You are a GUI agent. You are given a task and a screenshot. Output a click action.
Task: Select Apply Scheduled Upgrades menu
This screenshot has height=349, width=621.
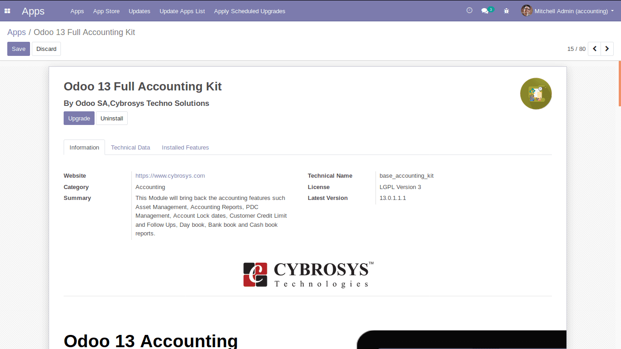250,11
